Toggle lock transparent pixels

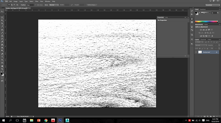pos(200,48)
